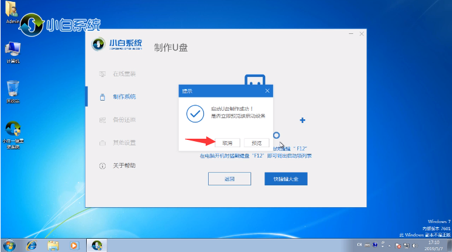Click 预览 button in the prompt dialog
Image resolution: width=452 pixels, height=252 pixels.
pos(257,143)
